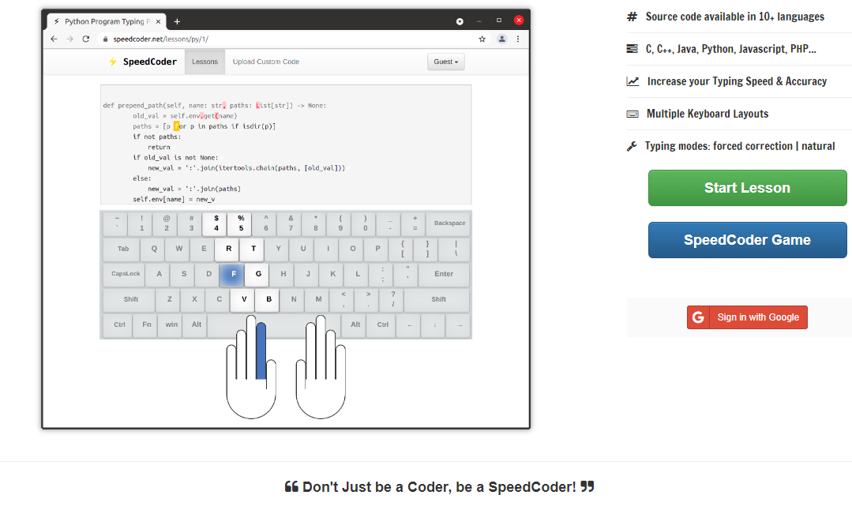Click the Google G logo icon

698,317
